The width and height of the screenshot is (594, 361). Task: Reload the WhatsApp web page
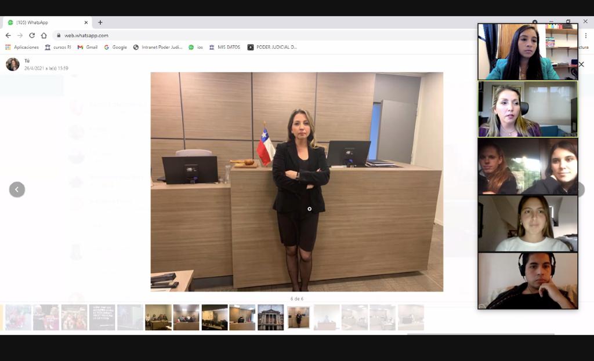(x=32, y=35)
